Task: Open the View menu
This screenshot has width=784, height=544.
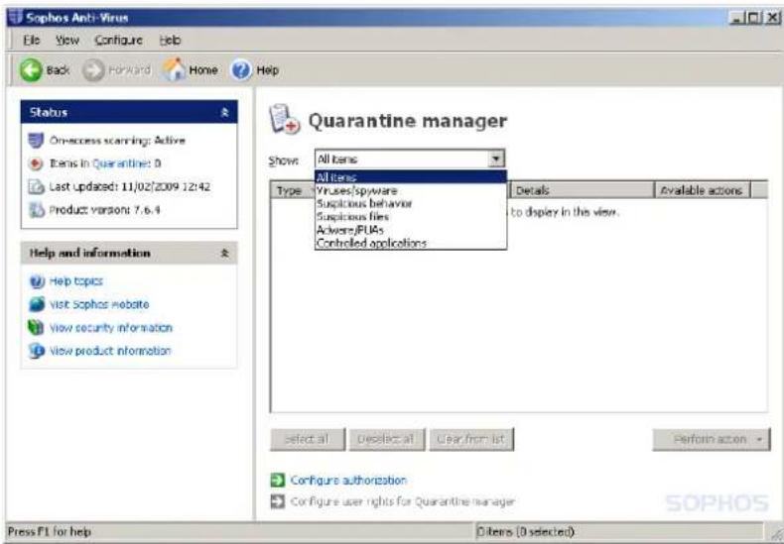Action: coord(67,41)
